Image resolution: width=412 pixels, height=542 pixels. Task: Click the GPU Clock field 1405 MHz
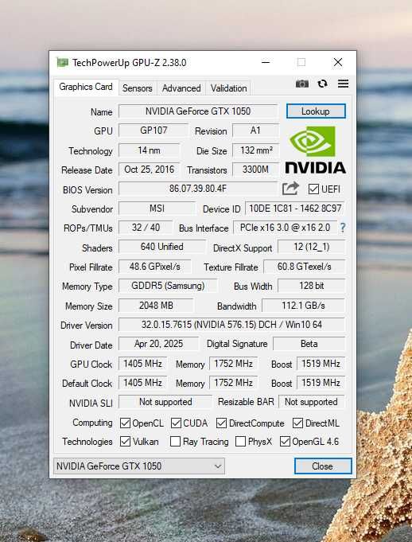tap(142, 364)
